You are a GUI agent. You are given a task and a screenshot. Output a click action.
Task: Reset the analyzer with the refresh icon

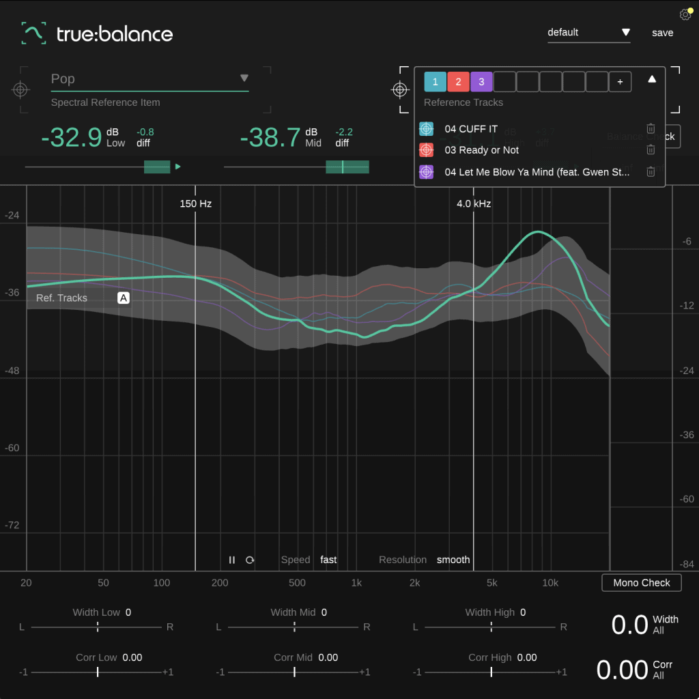[250, 559]
